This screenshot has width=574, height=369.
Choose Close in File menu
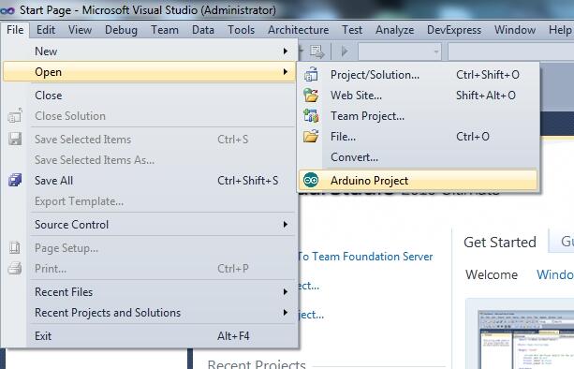[x=149, y=96]
